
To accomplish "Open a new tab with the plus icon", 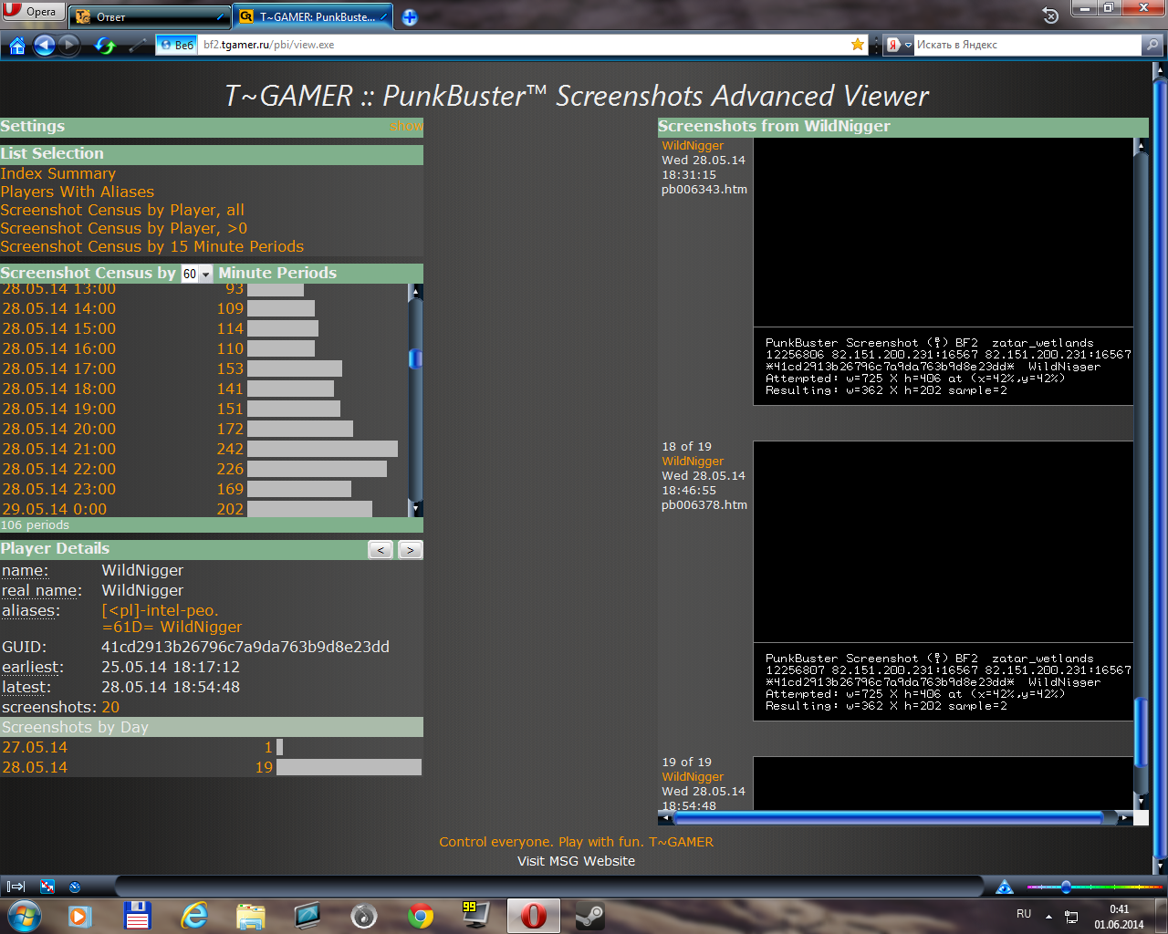I will point(410,17).
